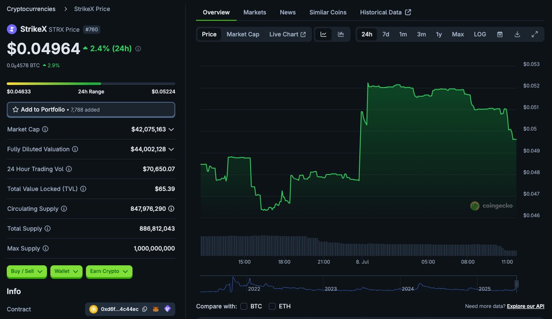Toggle the LOG scale option

480,34
